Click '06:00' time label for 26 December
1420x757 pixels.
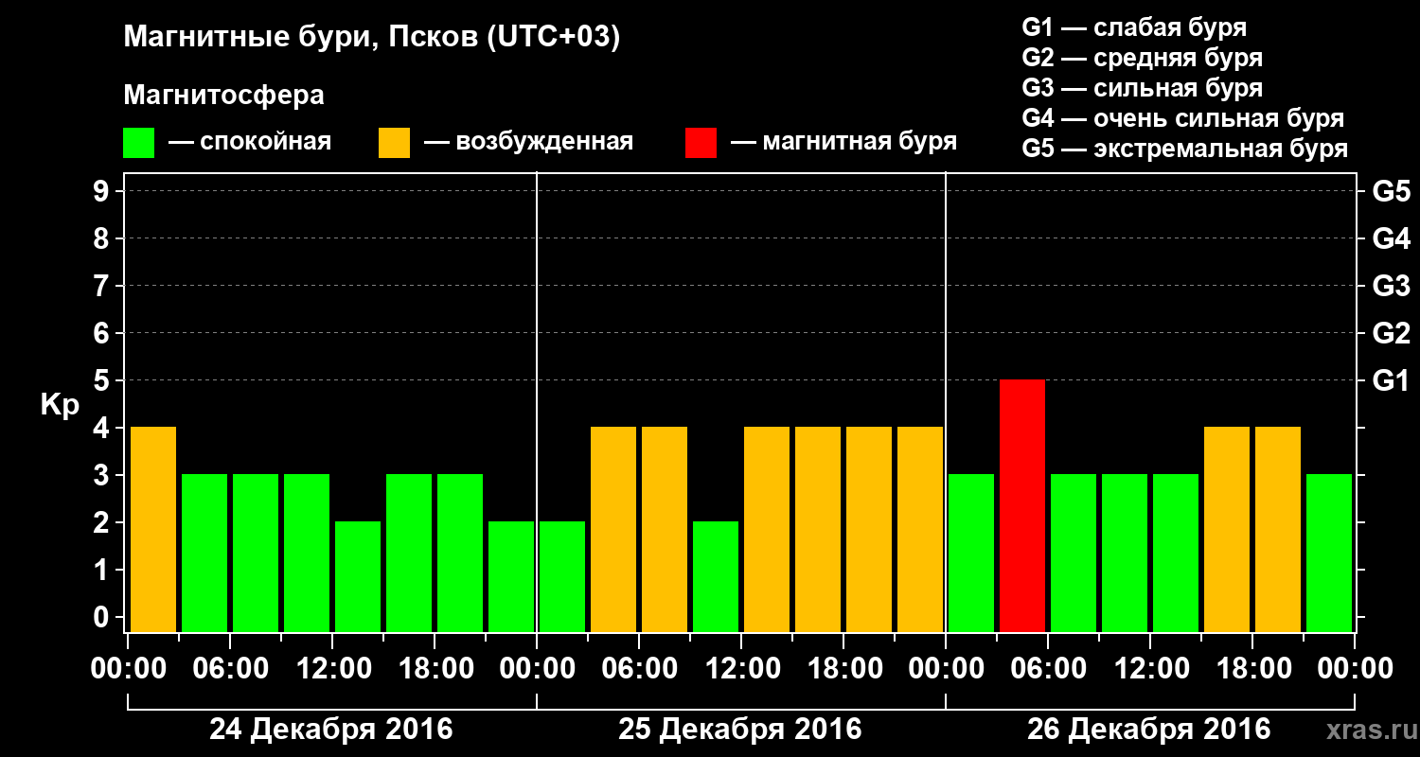click(1047, 669)
